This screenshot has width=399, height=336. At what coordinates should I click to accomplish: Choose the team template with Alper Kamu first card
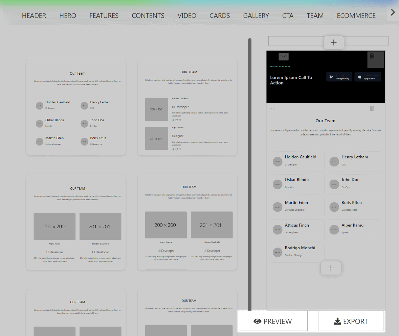click(76, 222)
